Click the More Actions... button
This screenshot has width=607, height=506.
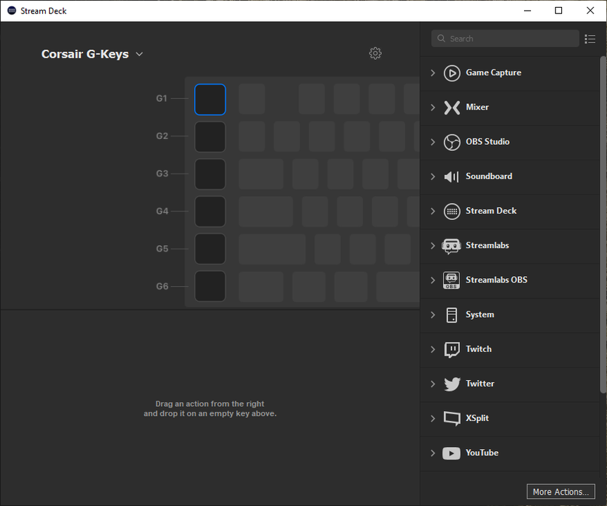(561, 492)
